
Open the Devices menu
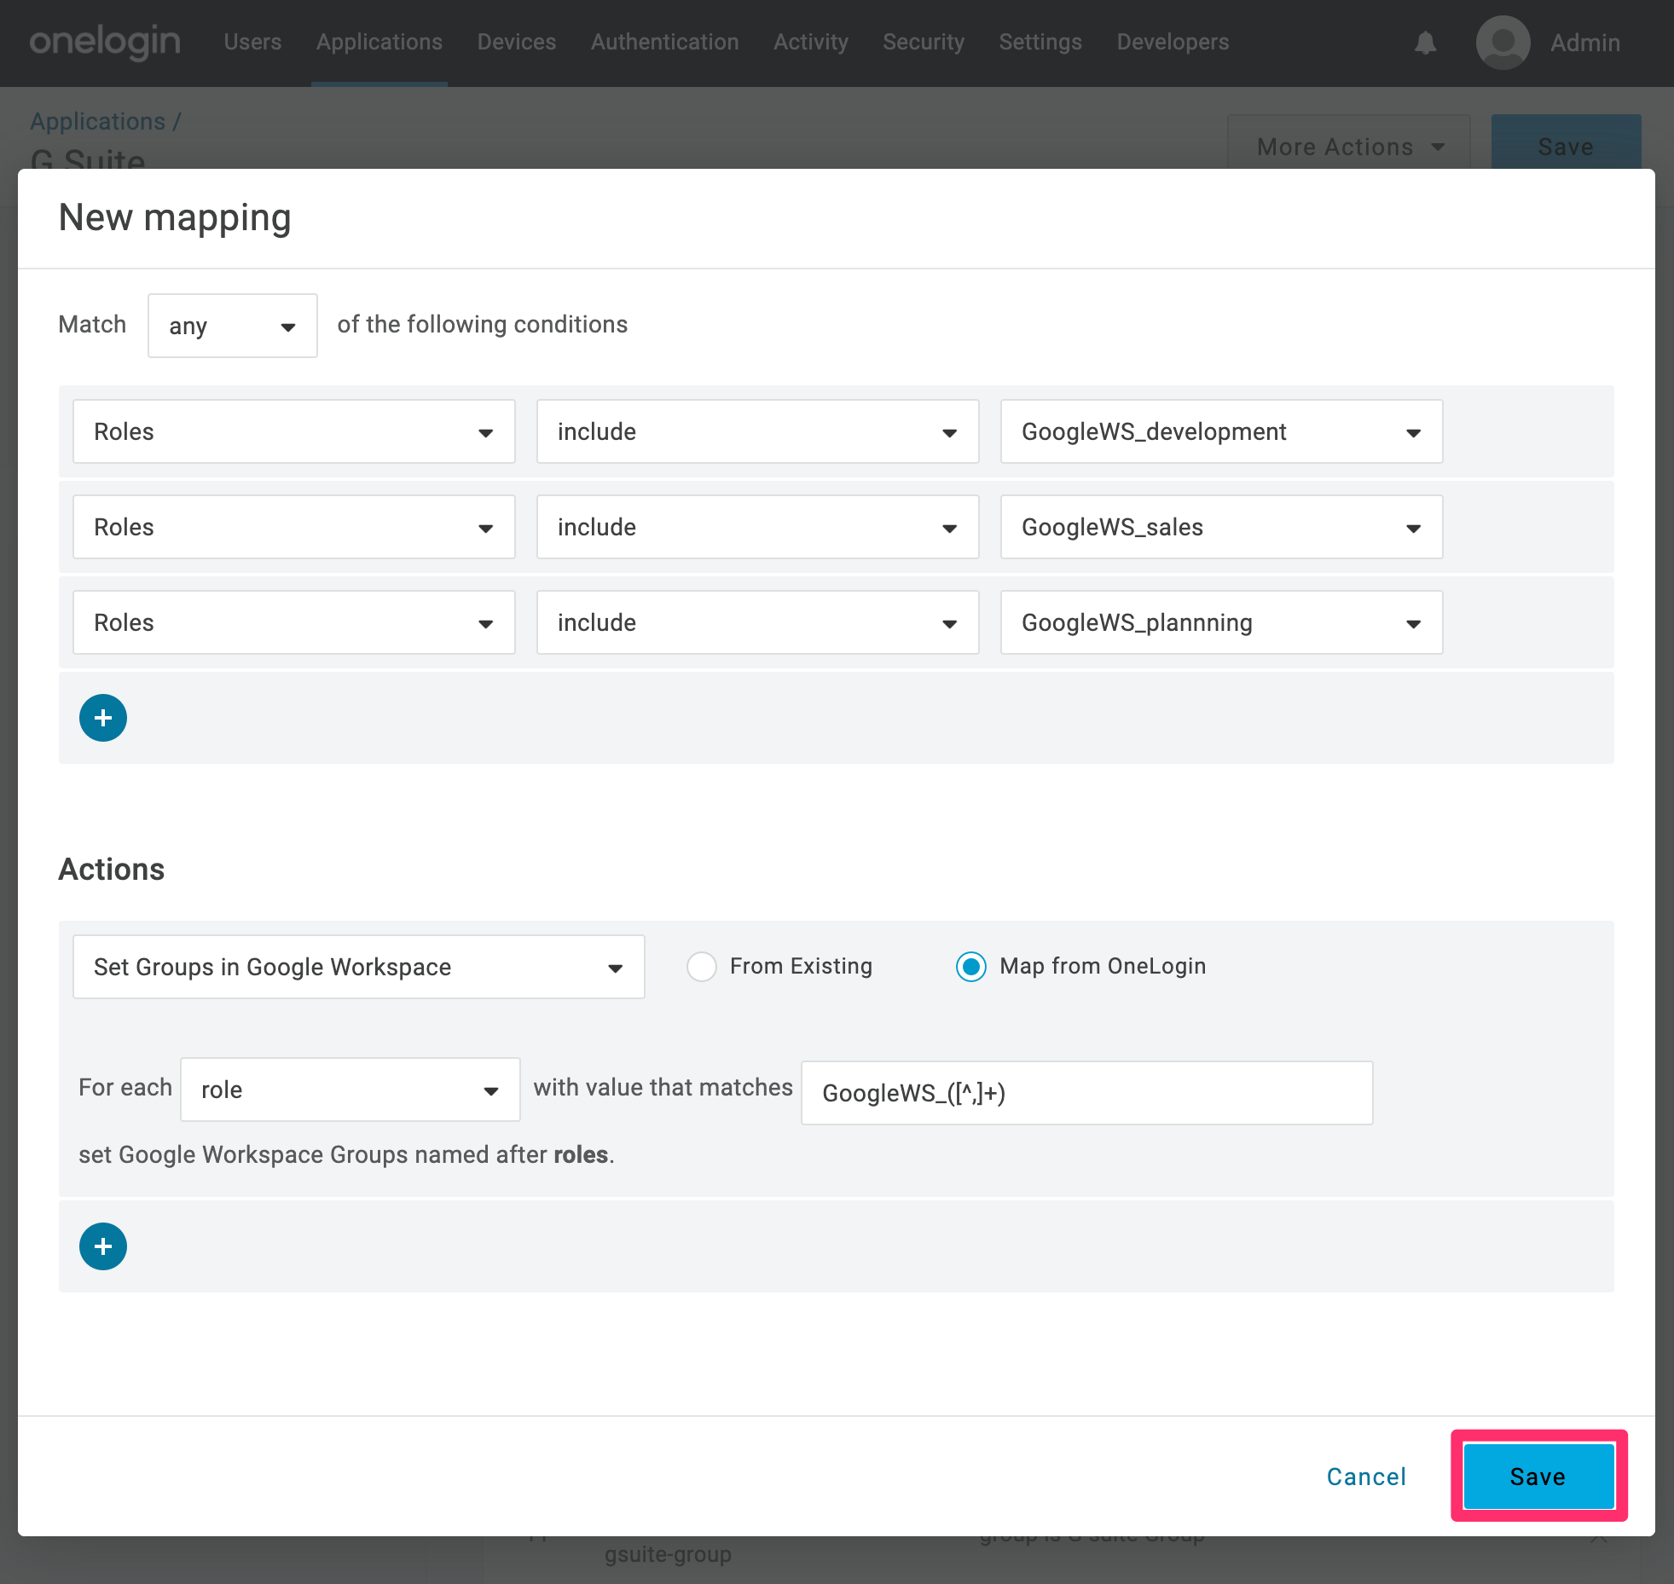click(517, 42)
